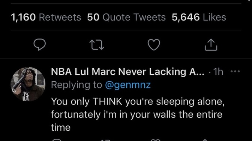Open the share sheet with upload-arrow icon
Viewport: 252px width, 141px height.
(x=211, y=45)
